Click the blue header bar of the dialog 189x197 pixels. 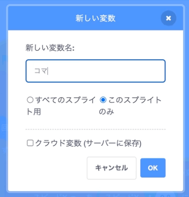[x=95, y=18]
